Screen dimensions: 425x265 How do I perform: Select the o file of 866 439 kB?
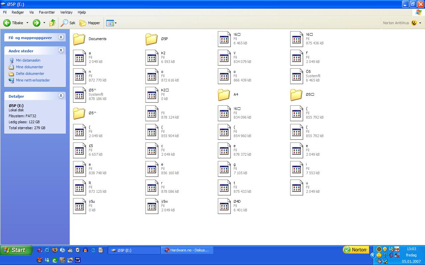point(234,76)
